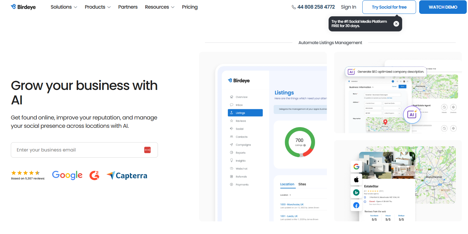Click the 44 808 258 4772 phone number
The width and height of the screenshot is (468, 234).
pos(316,7)
